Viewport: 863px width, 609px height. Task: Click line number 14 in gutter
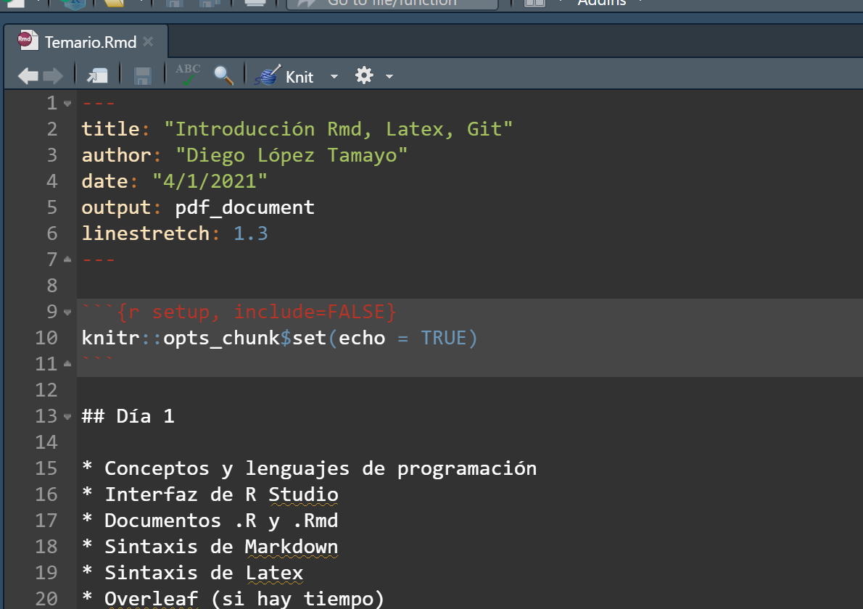46,442
